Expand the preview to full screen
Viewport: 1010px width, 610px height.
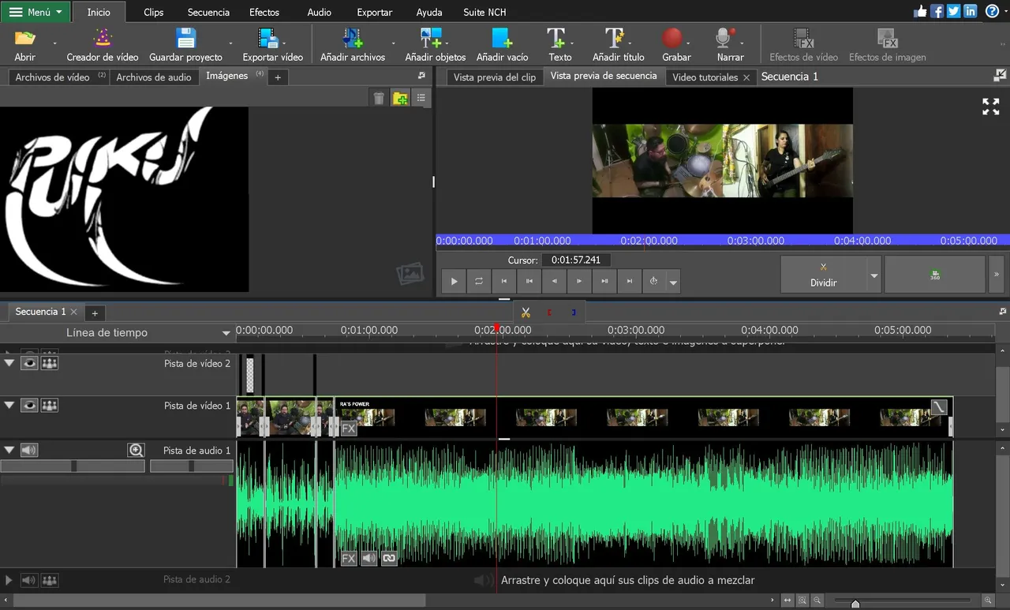(x=990, y=107)
